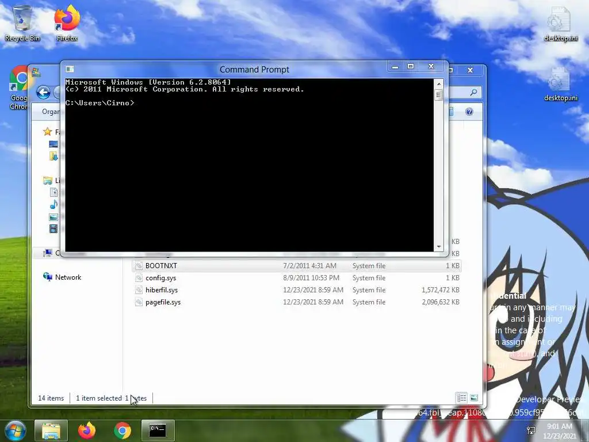The height and width of the screenshot is (442, 589).
Task: Click the Explorer window's title bar icon
Action: click(36, 71)
